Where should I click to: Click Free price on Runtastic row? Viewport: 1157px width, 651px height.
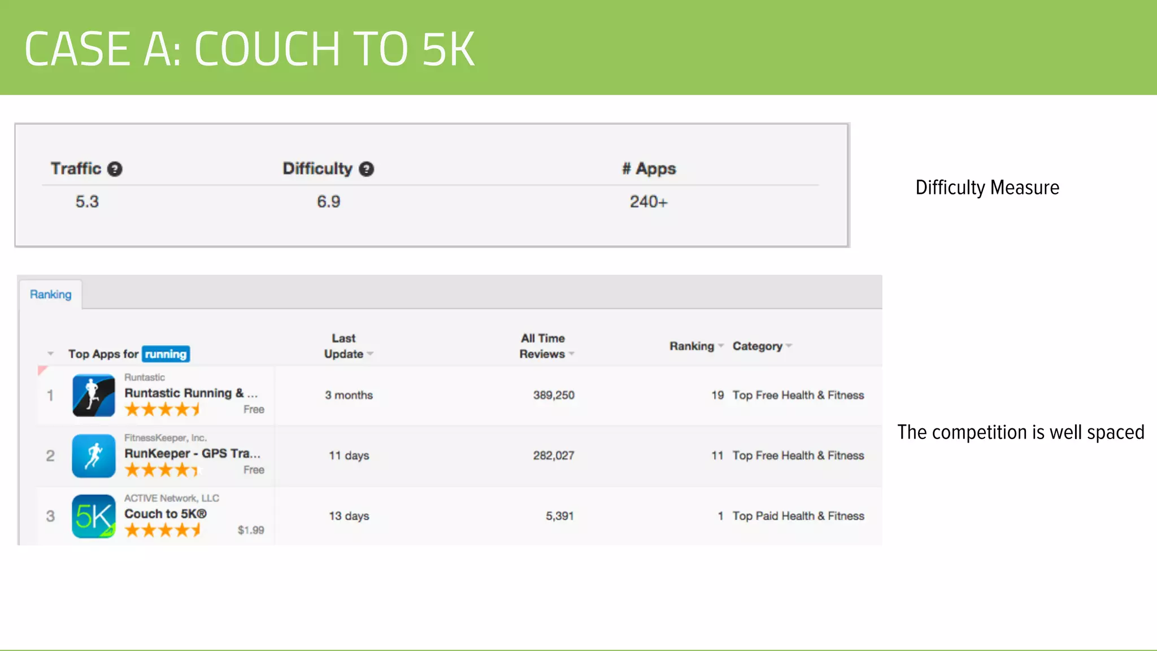point(254,409)
